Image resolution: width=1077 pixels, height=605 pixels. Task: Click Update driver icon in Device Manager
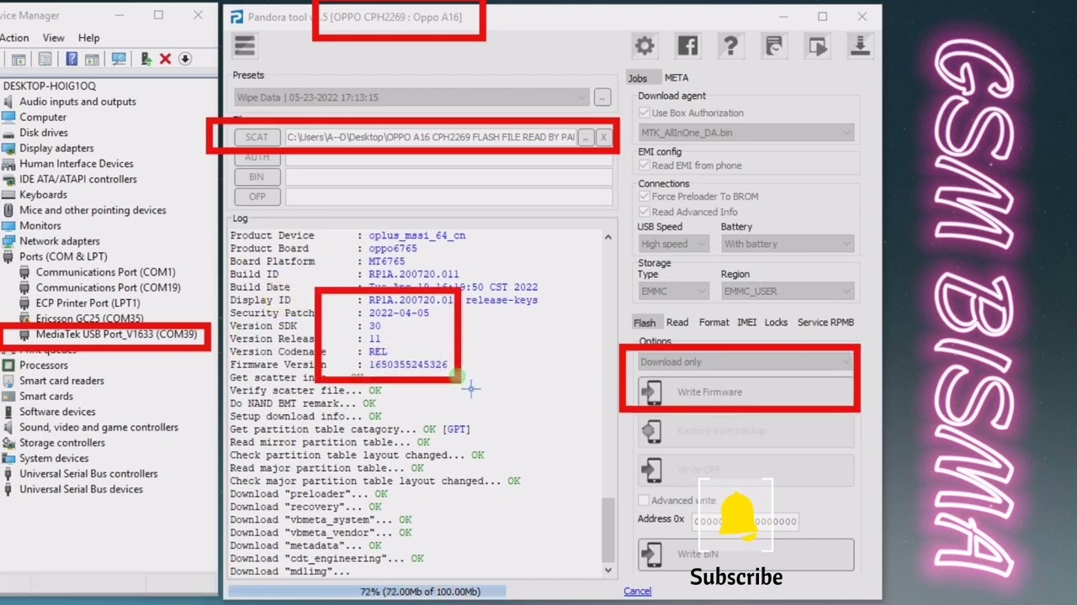point(146,59)
